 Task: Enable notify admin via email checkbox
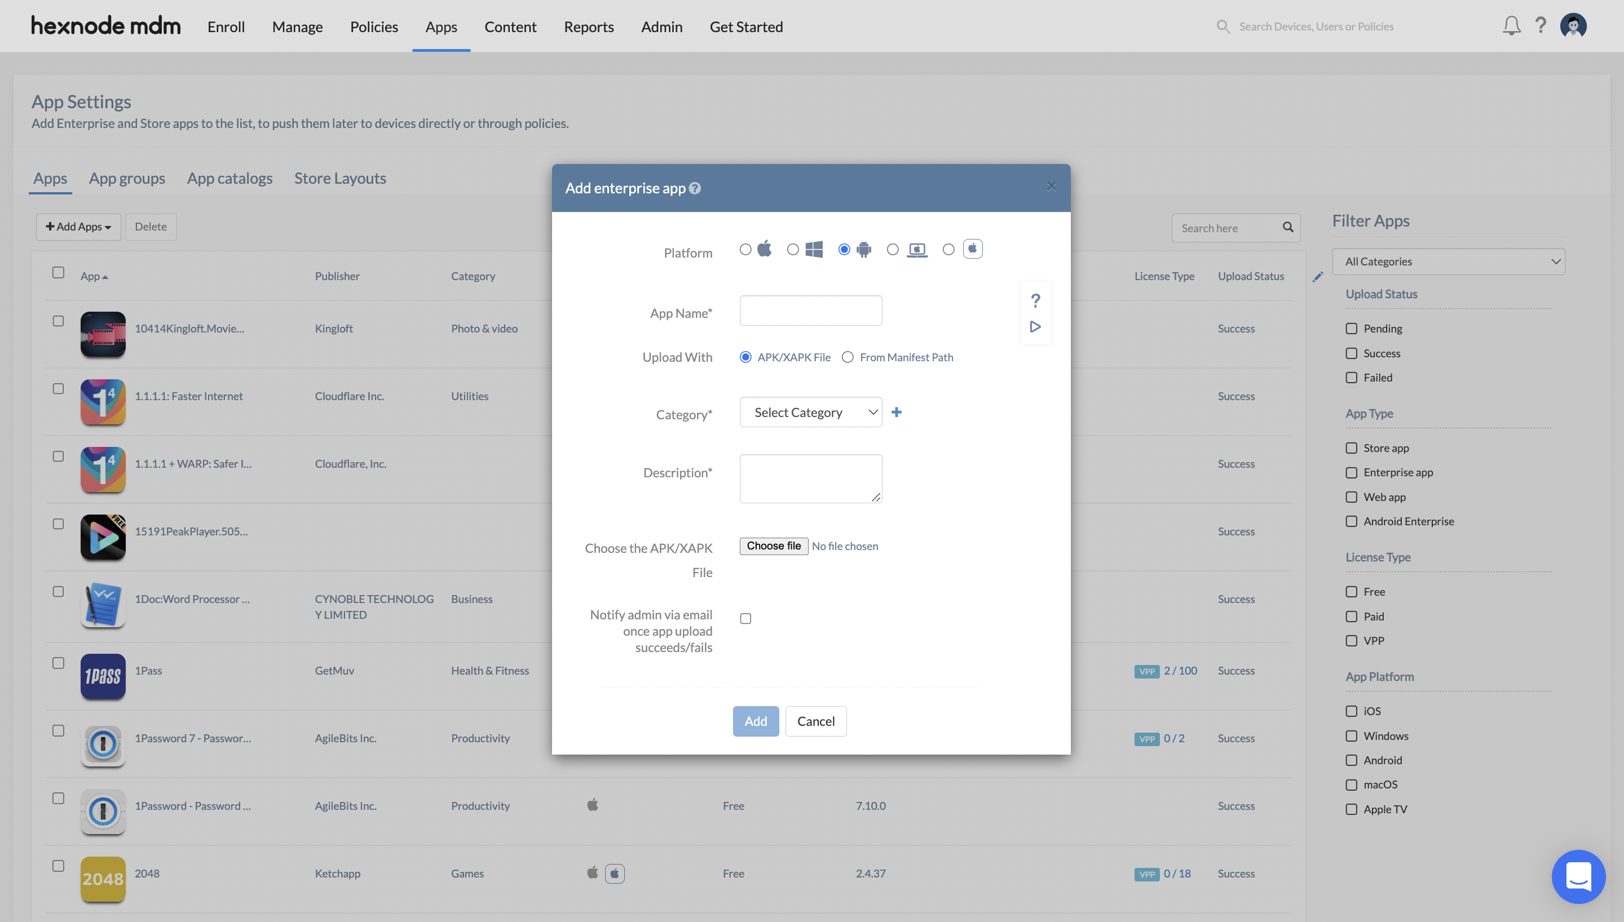[746, 619]
